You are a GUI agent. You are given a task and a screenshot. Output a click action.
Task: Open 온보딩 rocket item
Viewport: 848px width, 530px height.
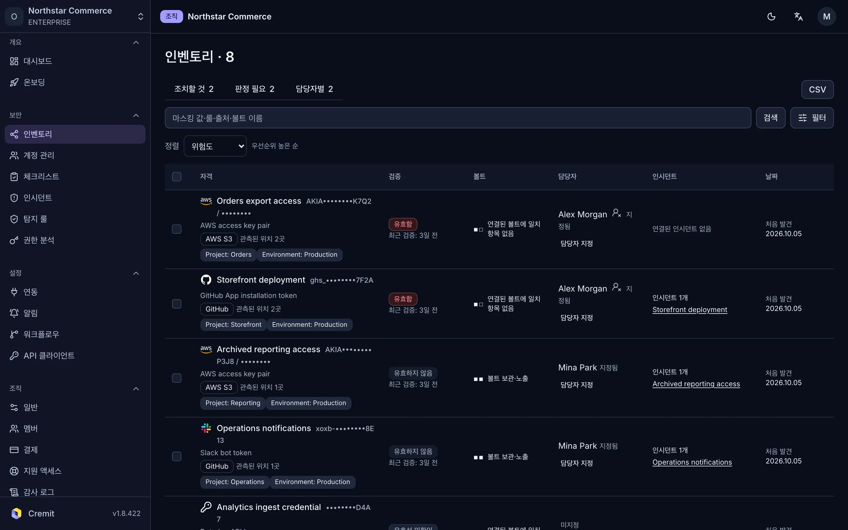(75, 82)
